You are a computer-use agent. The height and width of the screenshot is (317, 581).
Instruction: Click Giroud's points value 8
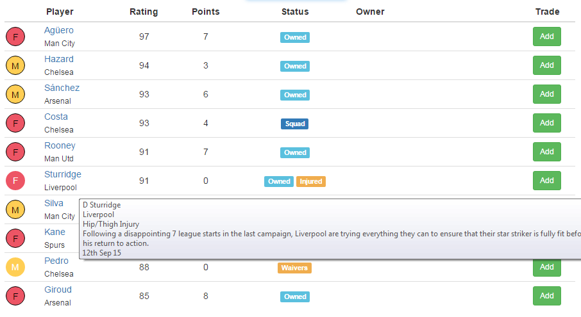(x=206, y=297)
